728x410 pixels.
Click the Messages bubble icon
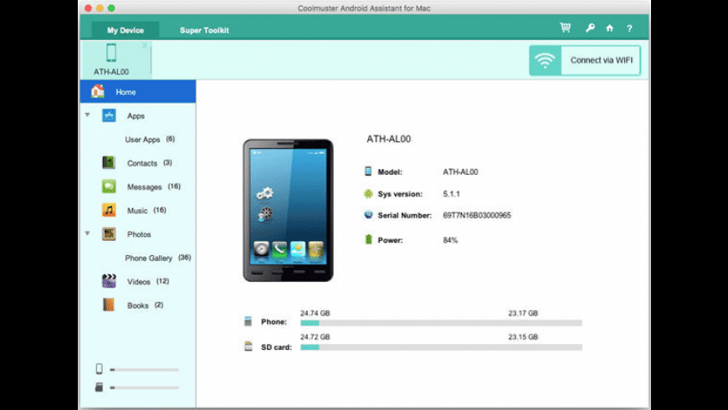pyautogui.click(x=109, y=187)
